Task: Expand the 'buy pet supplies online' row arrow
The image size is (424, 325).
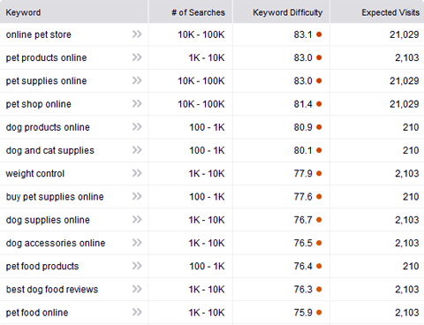Action: 137,196
